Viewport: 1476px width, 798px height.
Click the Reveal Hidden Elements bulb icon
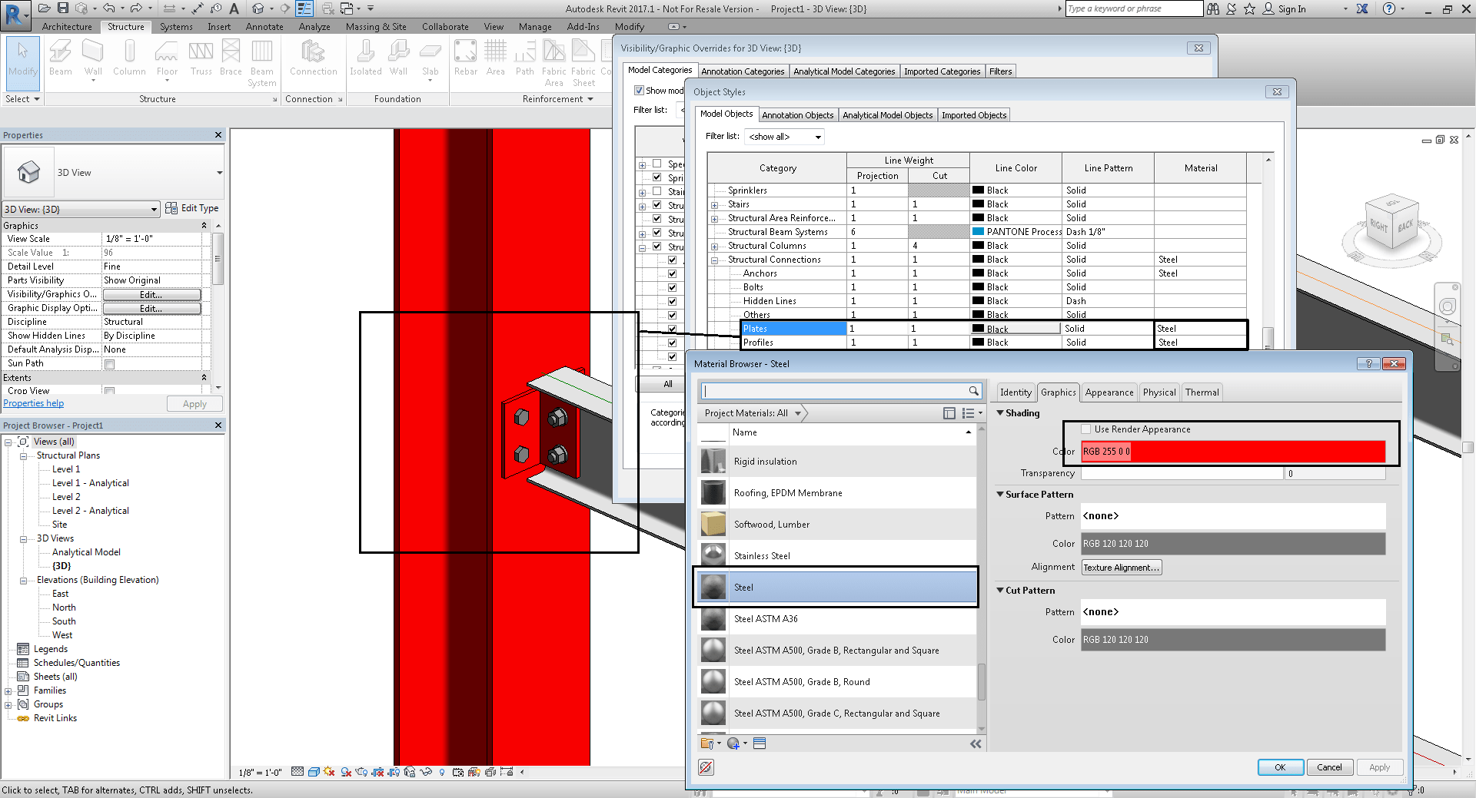[442, 772]
